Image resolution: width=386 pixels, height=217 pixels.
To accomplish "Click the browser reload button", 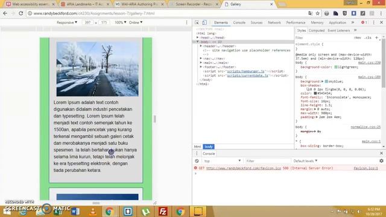I will click(21, 13).
